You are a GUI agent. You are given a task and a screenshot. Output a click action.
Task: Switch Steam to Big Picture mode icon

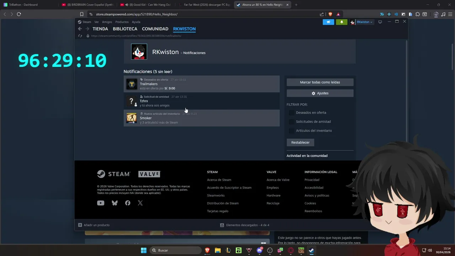tap(380, 22)
